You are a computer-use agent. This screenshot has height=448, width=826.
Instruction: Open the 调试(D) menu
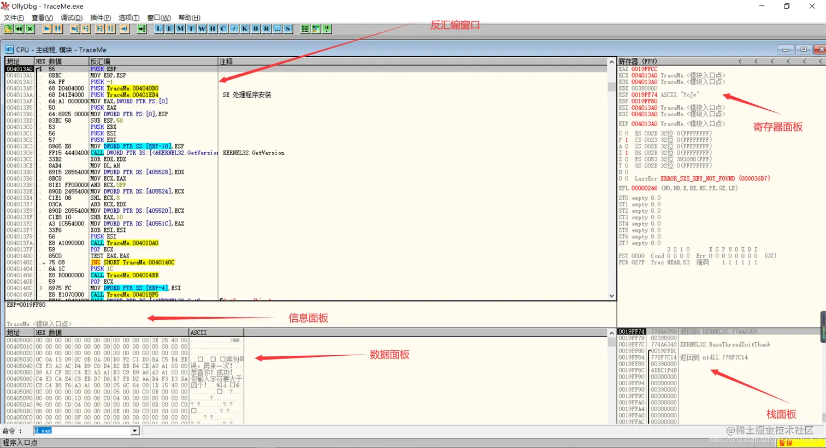click(x=72, y=17)
